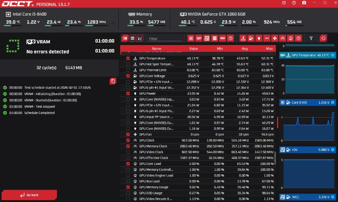Click the screenshot camera icon in title bar
The image size is (338, 202).
pos(304,3)
